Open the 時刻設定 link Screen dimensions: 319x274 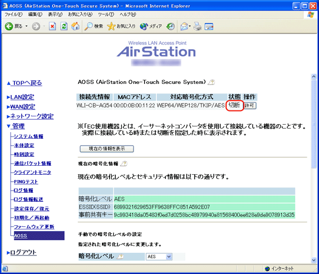[x=24, y=155]
